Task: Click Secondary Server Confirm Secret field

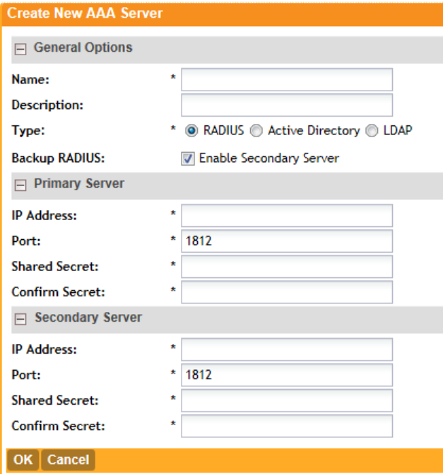Action: coord(286,426)
